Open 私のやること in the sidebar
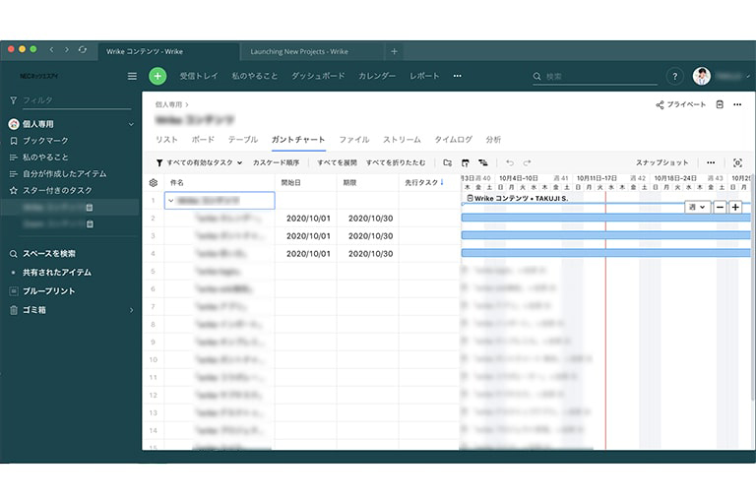 [x=45, y=157]
